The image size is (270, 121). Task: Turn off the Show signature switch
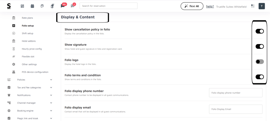[259, 46]
